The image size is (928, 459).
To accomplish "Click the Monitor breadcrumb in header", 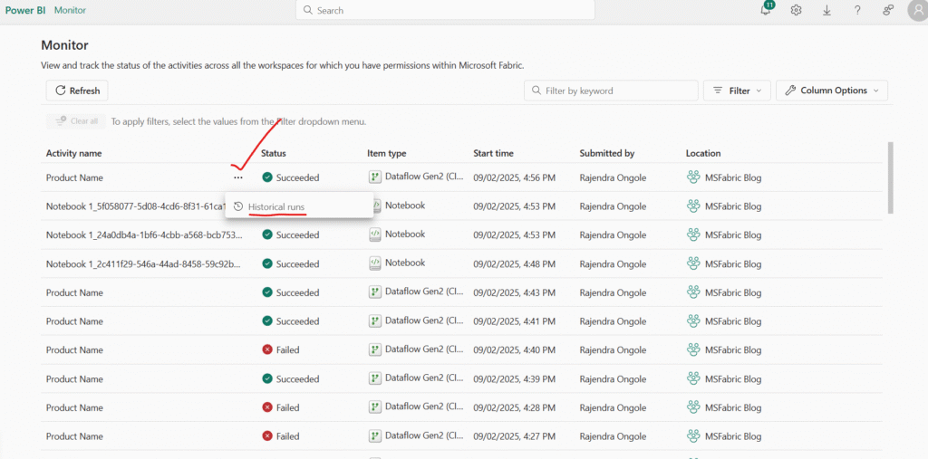I will point(70,10).
